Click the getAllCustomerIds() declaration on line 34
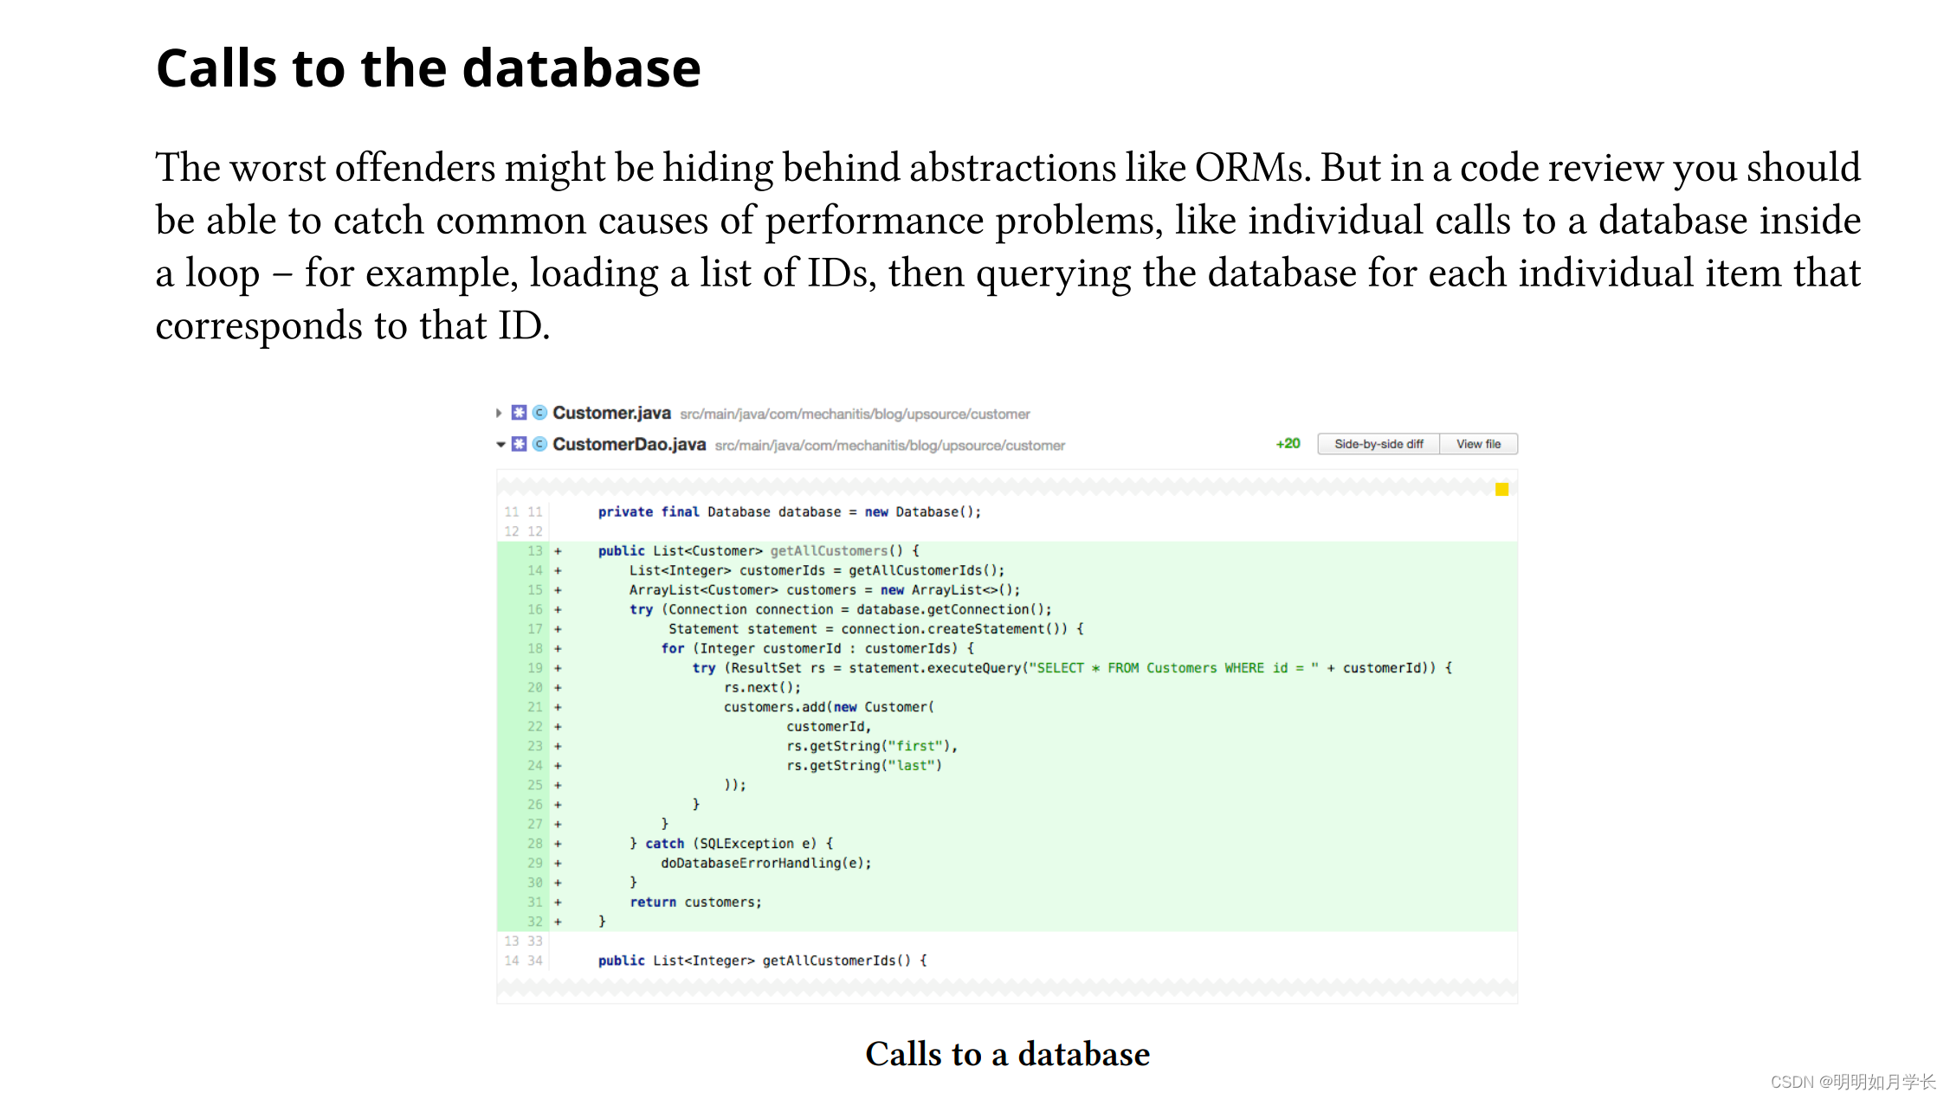Image resolution: width=1950 pixels, height=1099 pixels. 762,961
